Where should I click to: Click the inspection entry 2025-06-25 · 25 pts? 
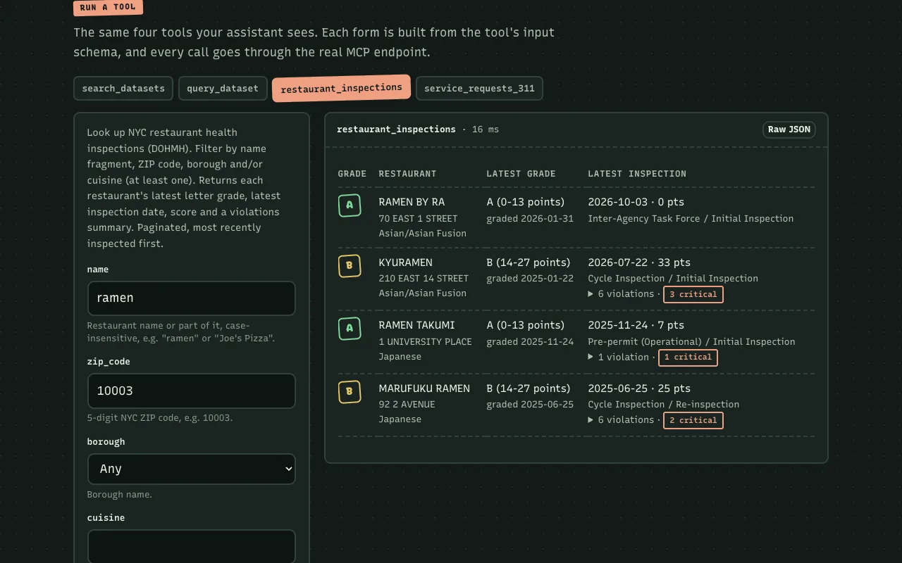(639, 388)
